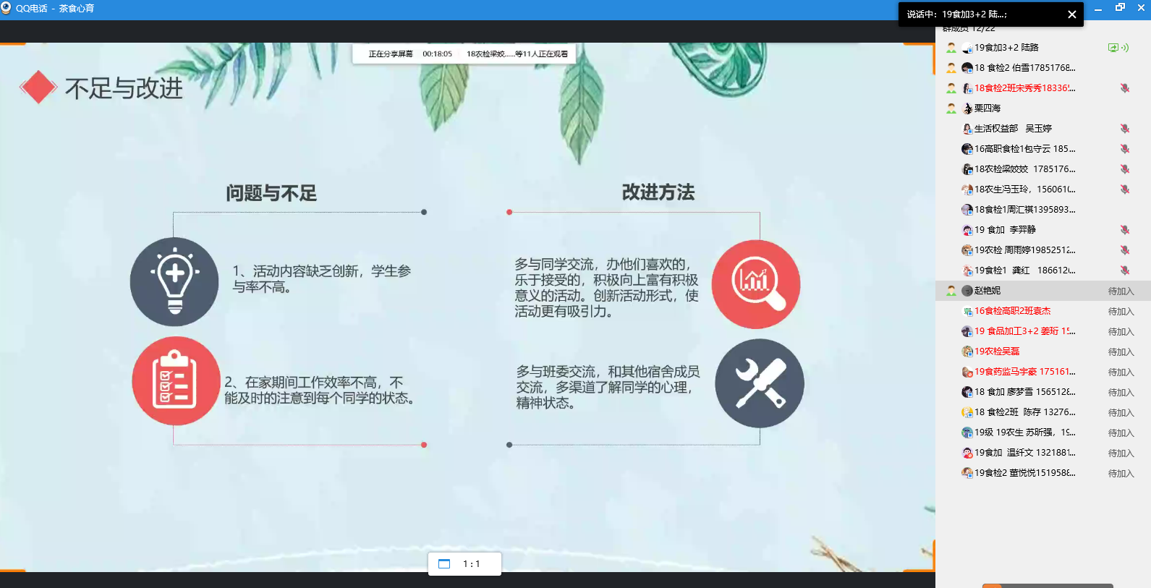
Task: Click the wrench and screwdriver tools icon
Action: point(760,383)
